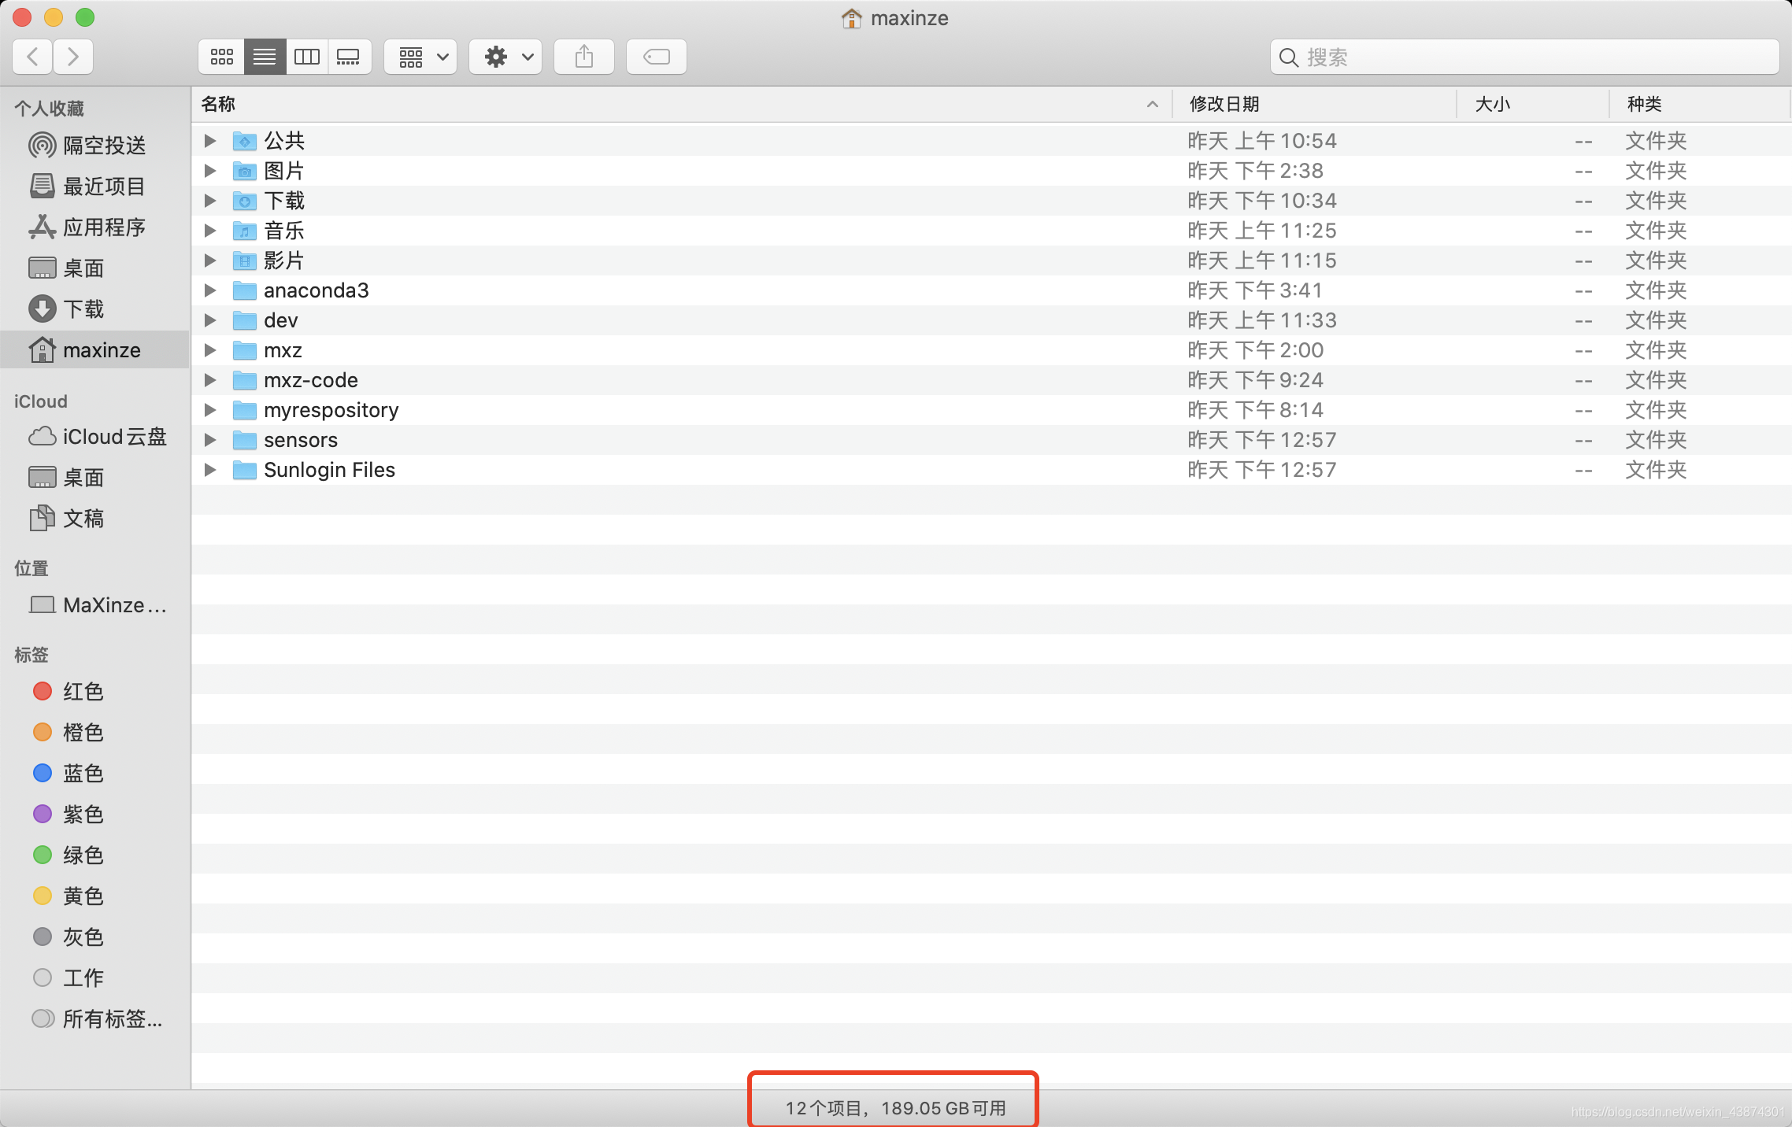Screen dimensions: 1792x1127
Task: Open the group-by arrangement dropdown
Action: coord(421,57)
